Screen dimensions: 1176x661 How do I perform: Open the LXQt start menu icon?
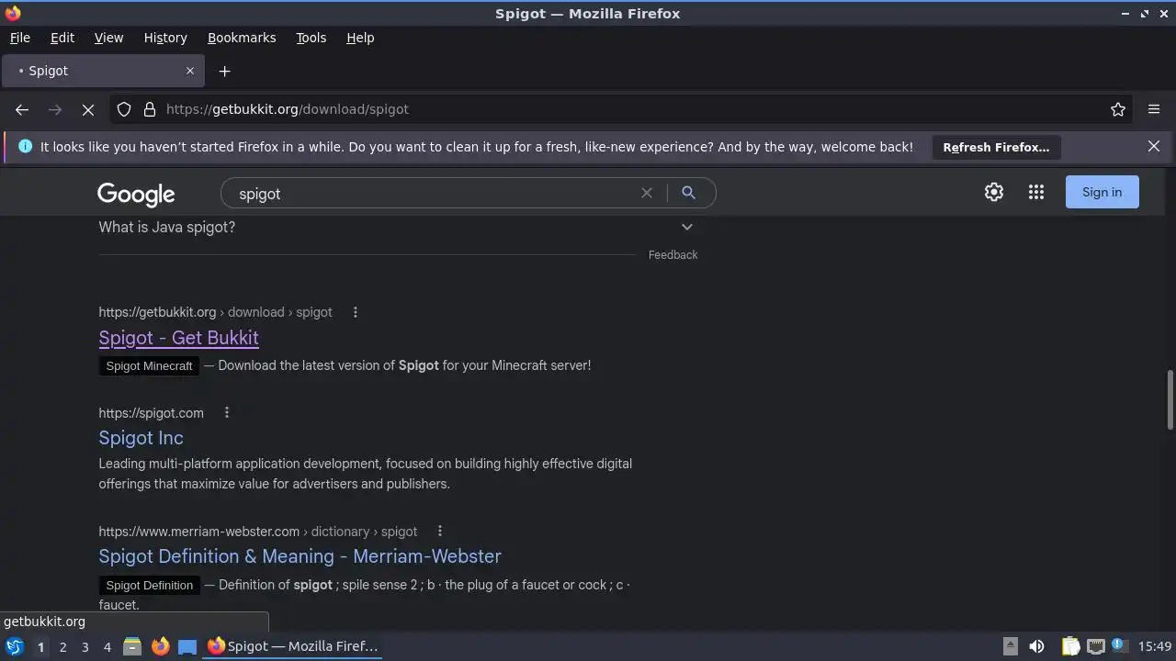point(14,646)
